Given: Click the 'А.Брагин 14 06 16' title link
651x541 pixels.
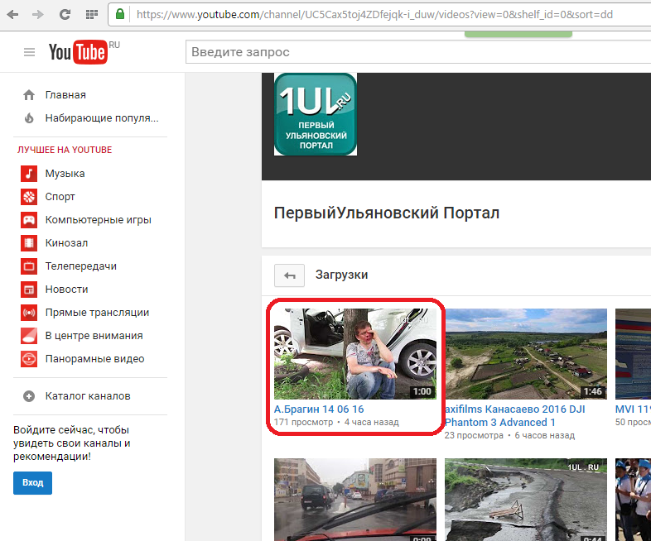Looking at the screenshot, I should coord(319,409).
